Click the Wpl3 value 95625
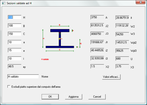Image resolution: width=147 pixels, height=105 pixels. click(x=122, y=51)
